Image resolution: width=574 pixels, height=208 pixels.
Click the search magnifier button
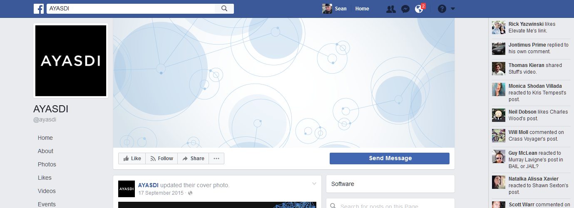click(224, 8)
